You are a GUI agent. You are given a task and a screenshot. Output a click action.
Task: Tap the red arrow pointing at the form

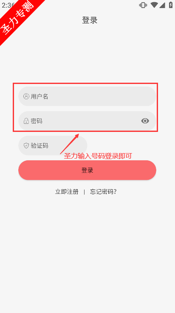(x=70, y=144)
